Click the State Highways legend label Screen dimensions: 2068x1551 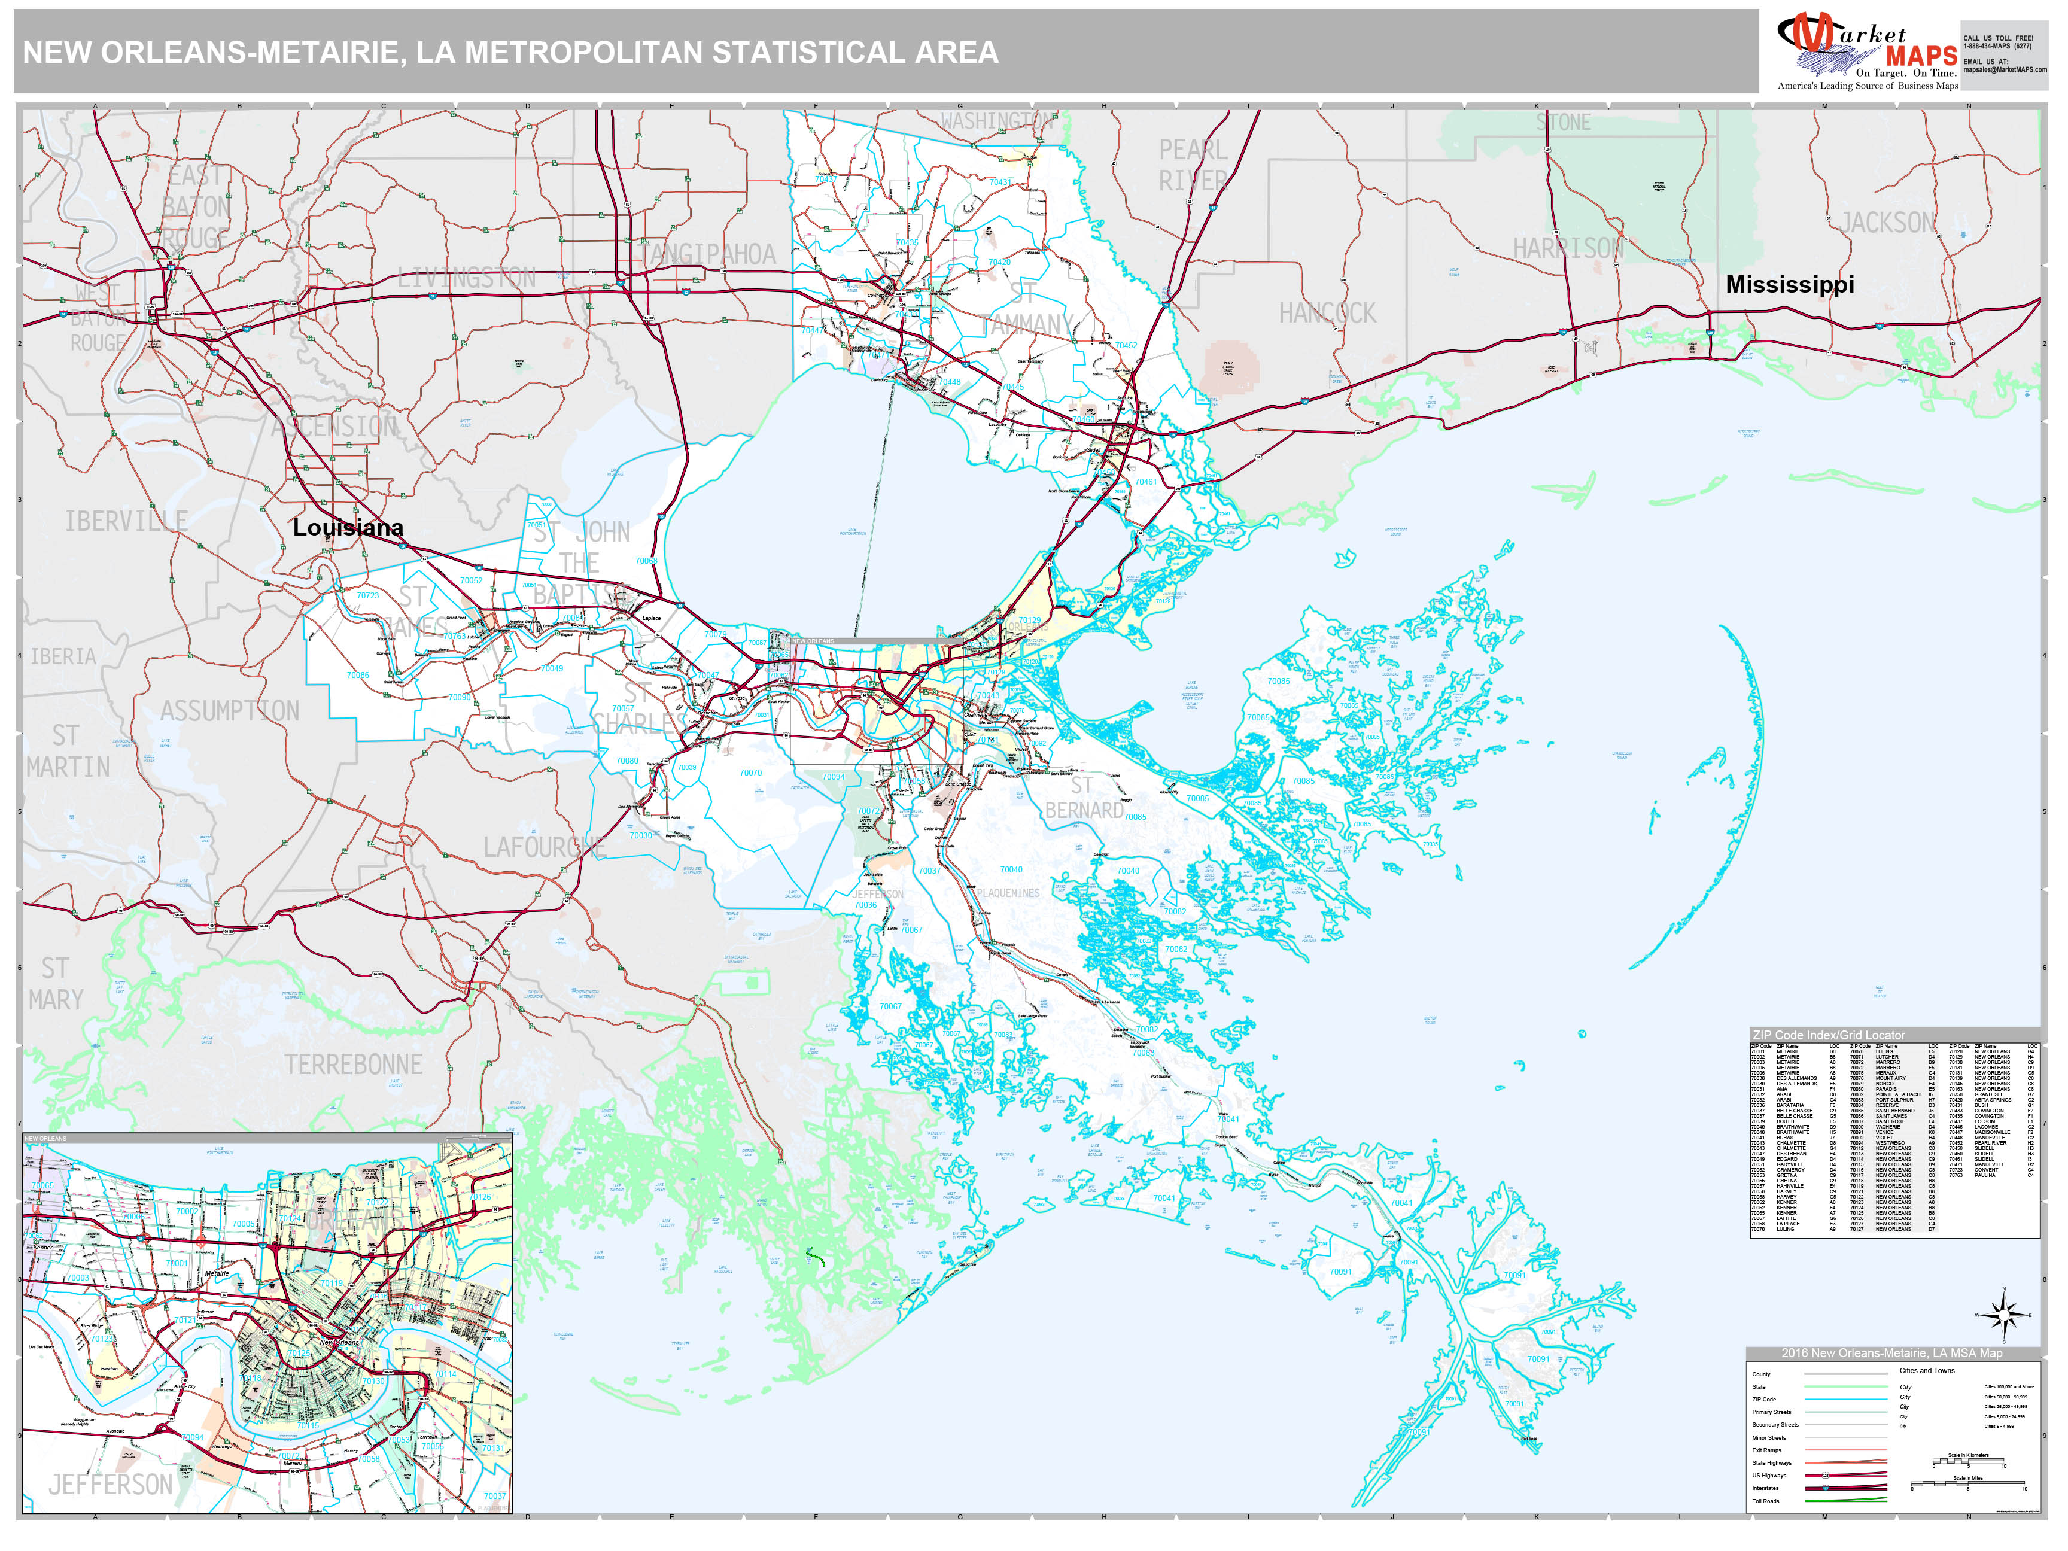(x=1772, y=1463)
